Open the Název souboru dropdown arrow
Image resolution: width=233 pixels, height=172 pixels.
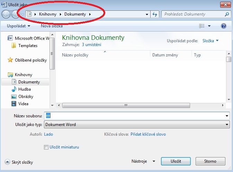[x=227, y=116]
